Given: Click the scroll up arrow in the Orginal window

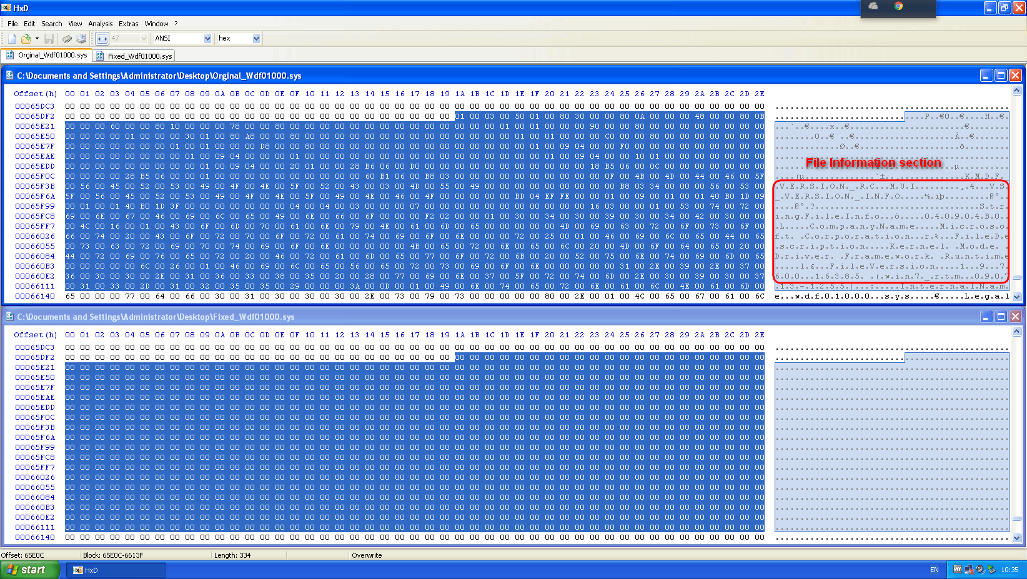Looking at the screenshot, I should (x=1016, y=91).
